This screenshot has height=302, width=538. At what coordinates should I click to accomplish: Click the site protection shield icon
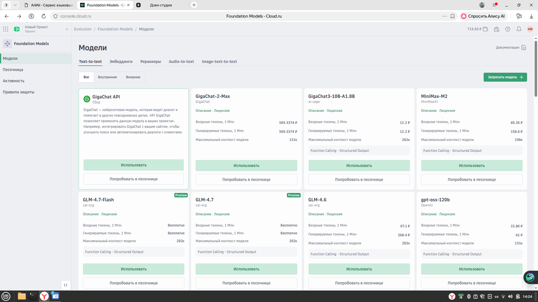[56, 16]
